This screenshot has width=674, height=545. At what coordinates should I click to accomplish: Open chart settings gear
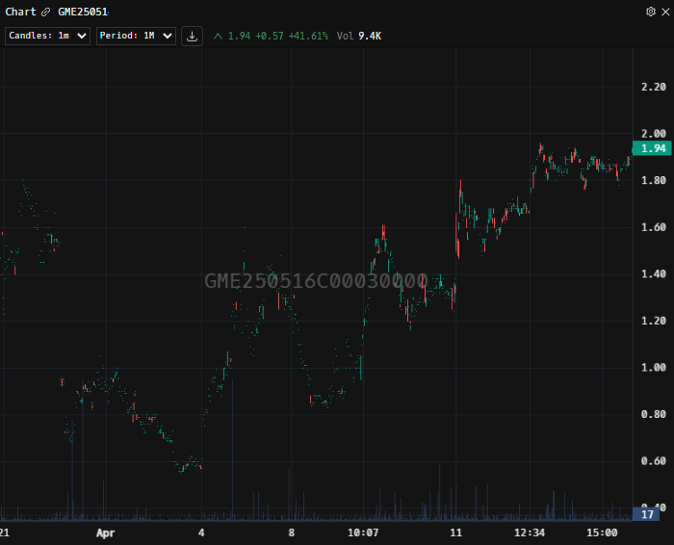(651, 12)
